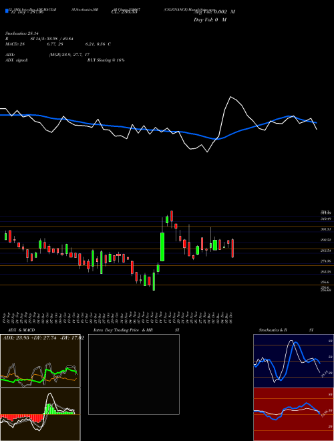Click the 'Stochastics & R' panel title
The height and width of the screenshot is (441, 334).
click(273, 330)
